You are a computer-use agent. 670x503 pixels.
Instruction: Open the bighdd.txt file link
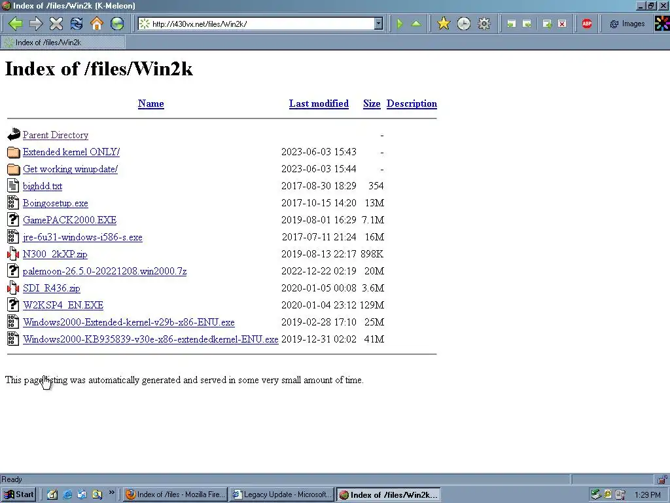43,186
